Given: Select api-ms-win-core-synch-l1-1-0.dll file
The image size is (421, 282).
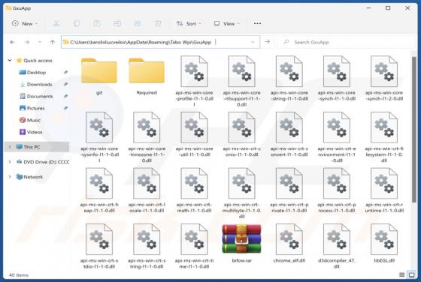Looking at the screenshot, I should tap(337, 78).
